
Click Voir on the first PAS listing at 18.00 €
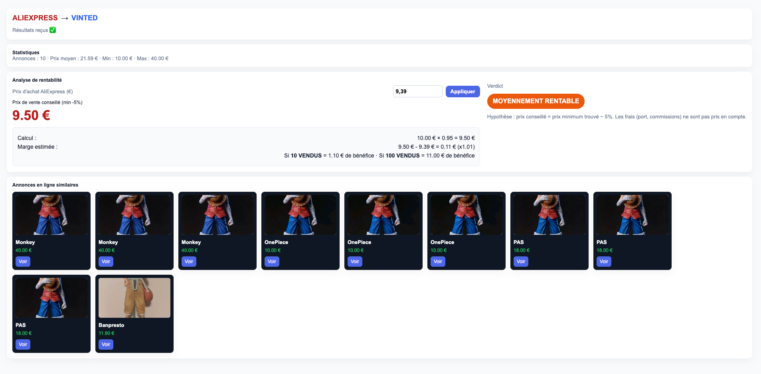[521, 262]
